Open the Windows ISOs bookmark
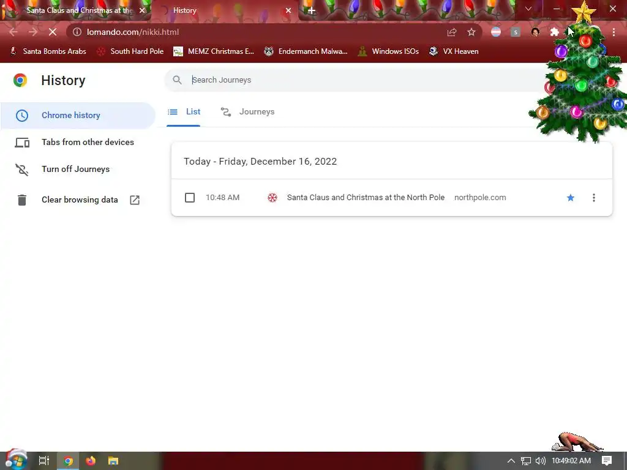 tap(389, 51)
